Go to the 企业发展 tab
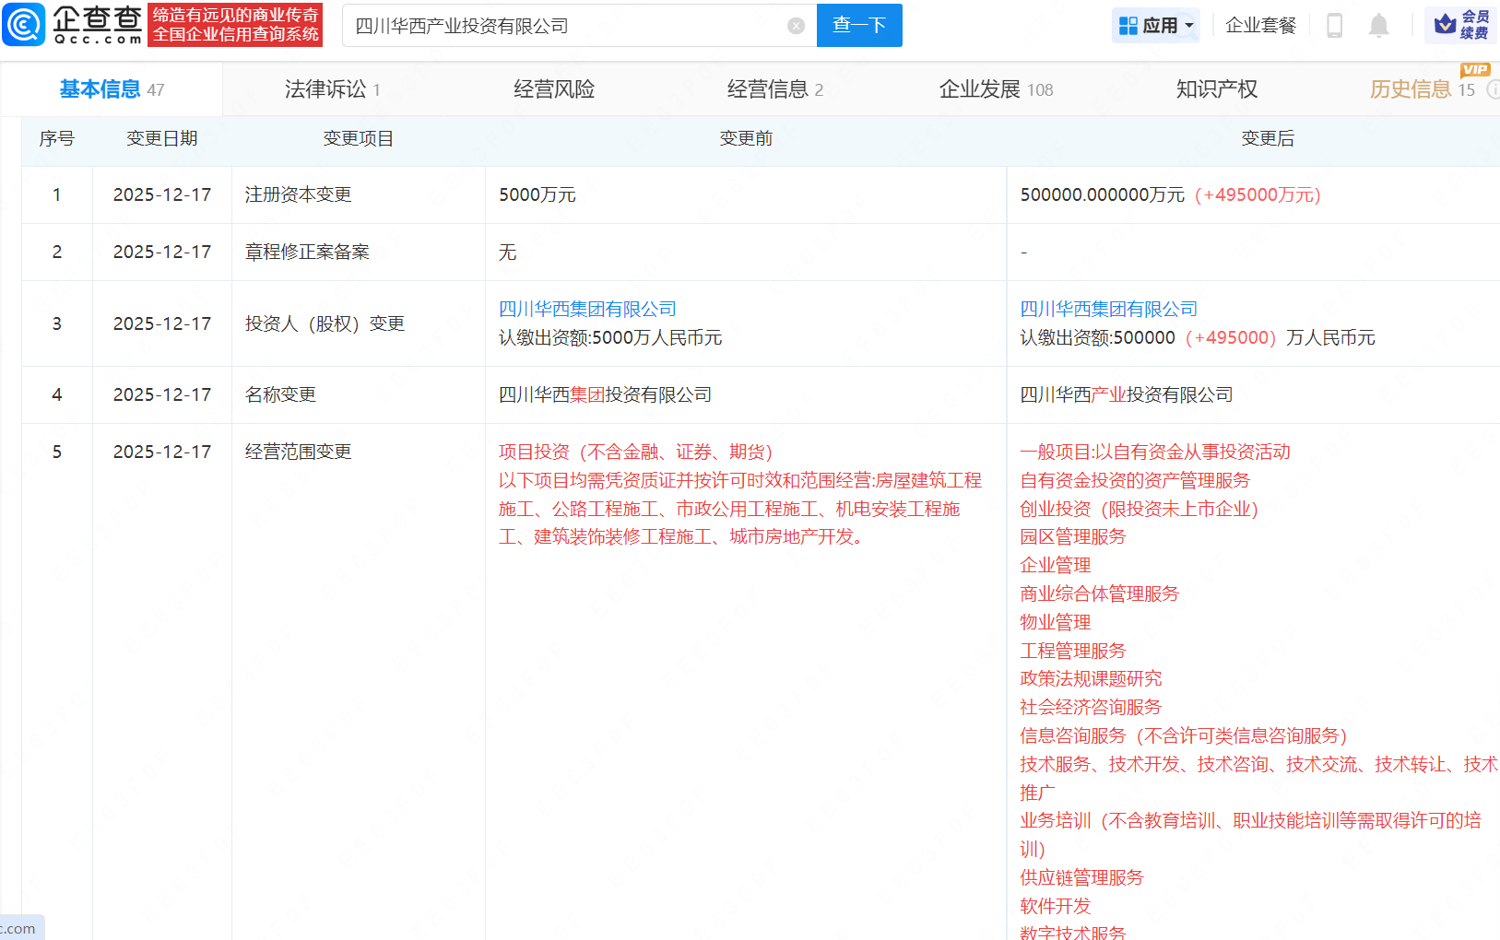 click(995, 89)
